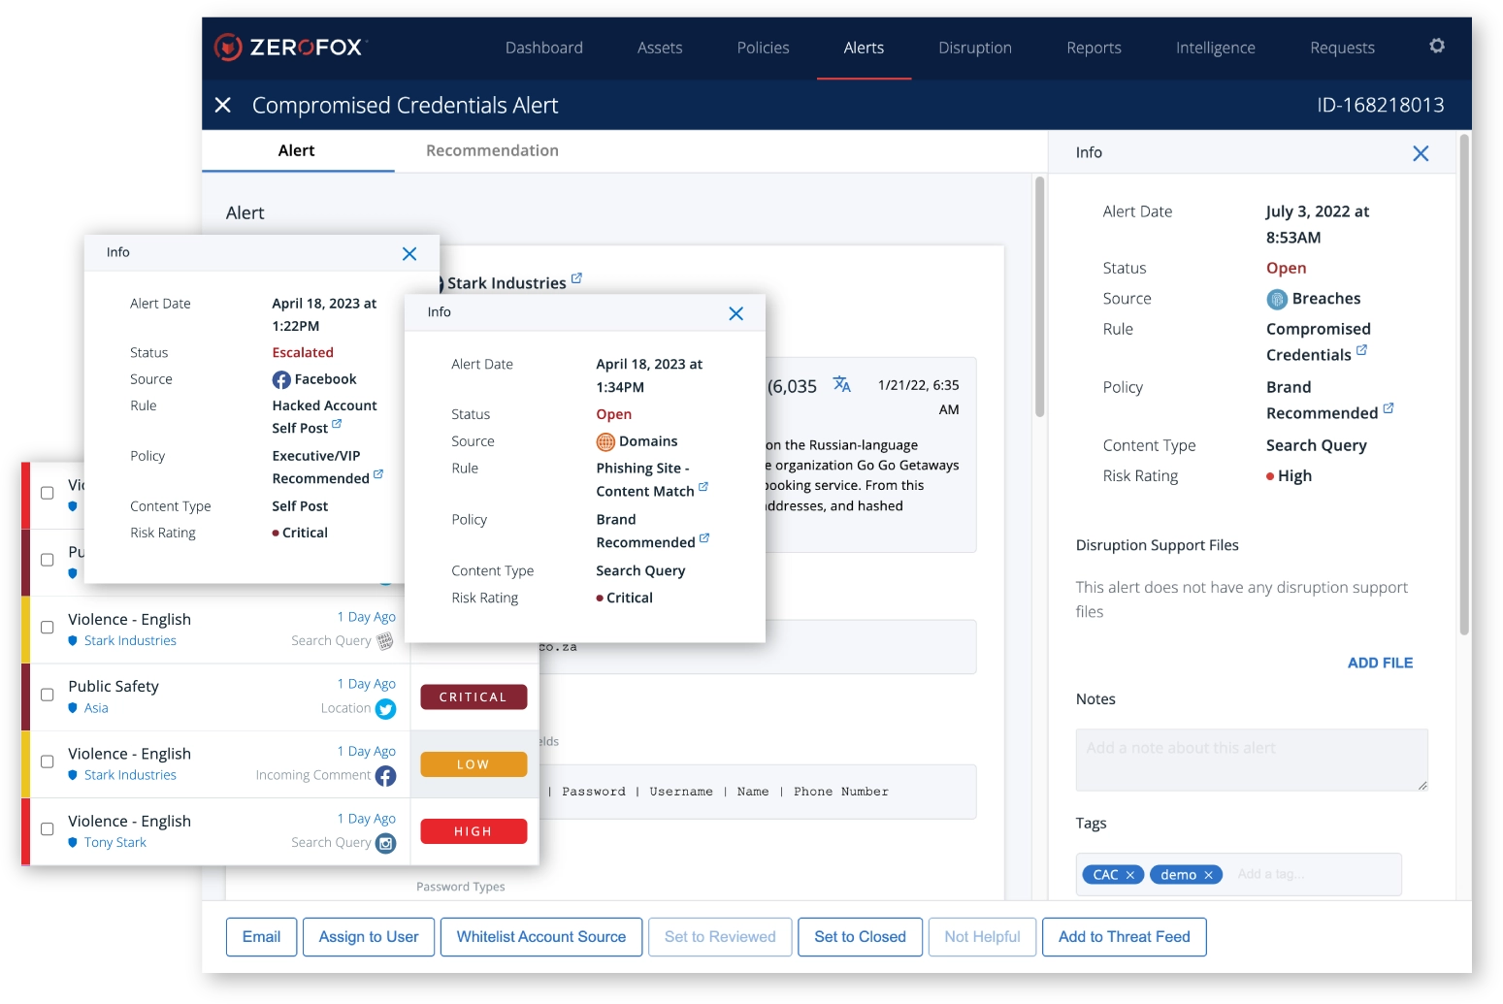Click the ADD FILE link under Disruption Support Files
Viewport: 1503px width, 1004px height.
pos(1380,663)
